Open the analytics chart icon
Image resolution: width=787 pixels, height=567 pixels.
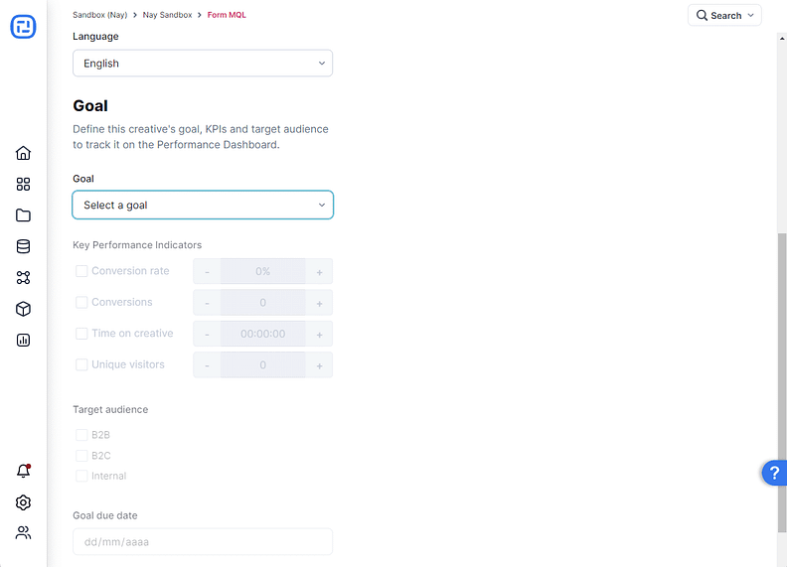point(23,340)
